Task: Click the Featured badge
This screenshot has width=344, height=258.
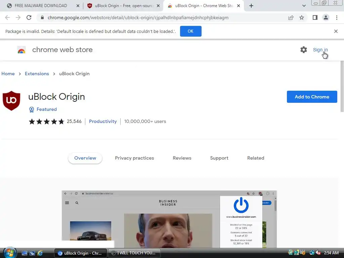Action: coord(43,109)
